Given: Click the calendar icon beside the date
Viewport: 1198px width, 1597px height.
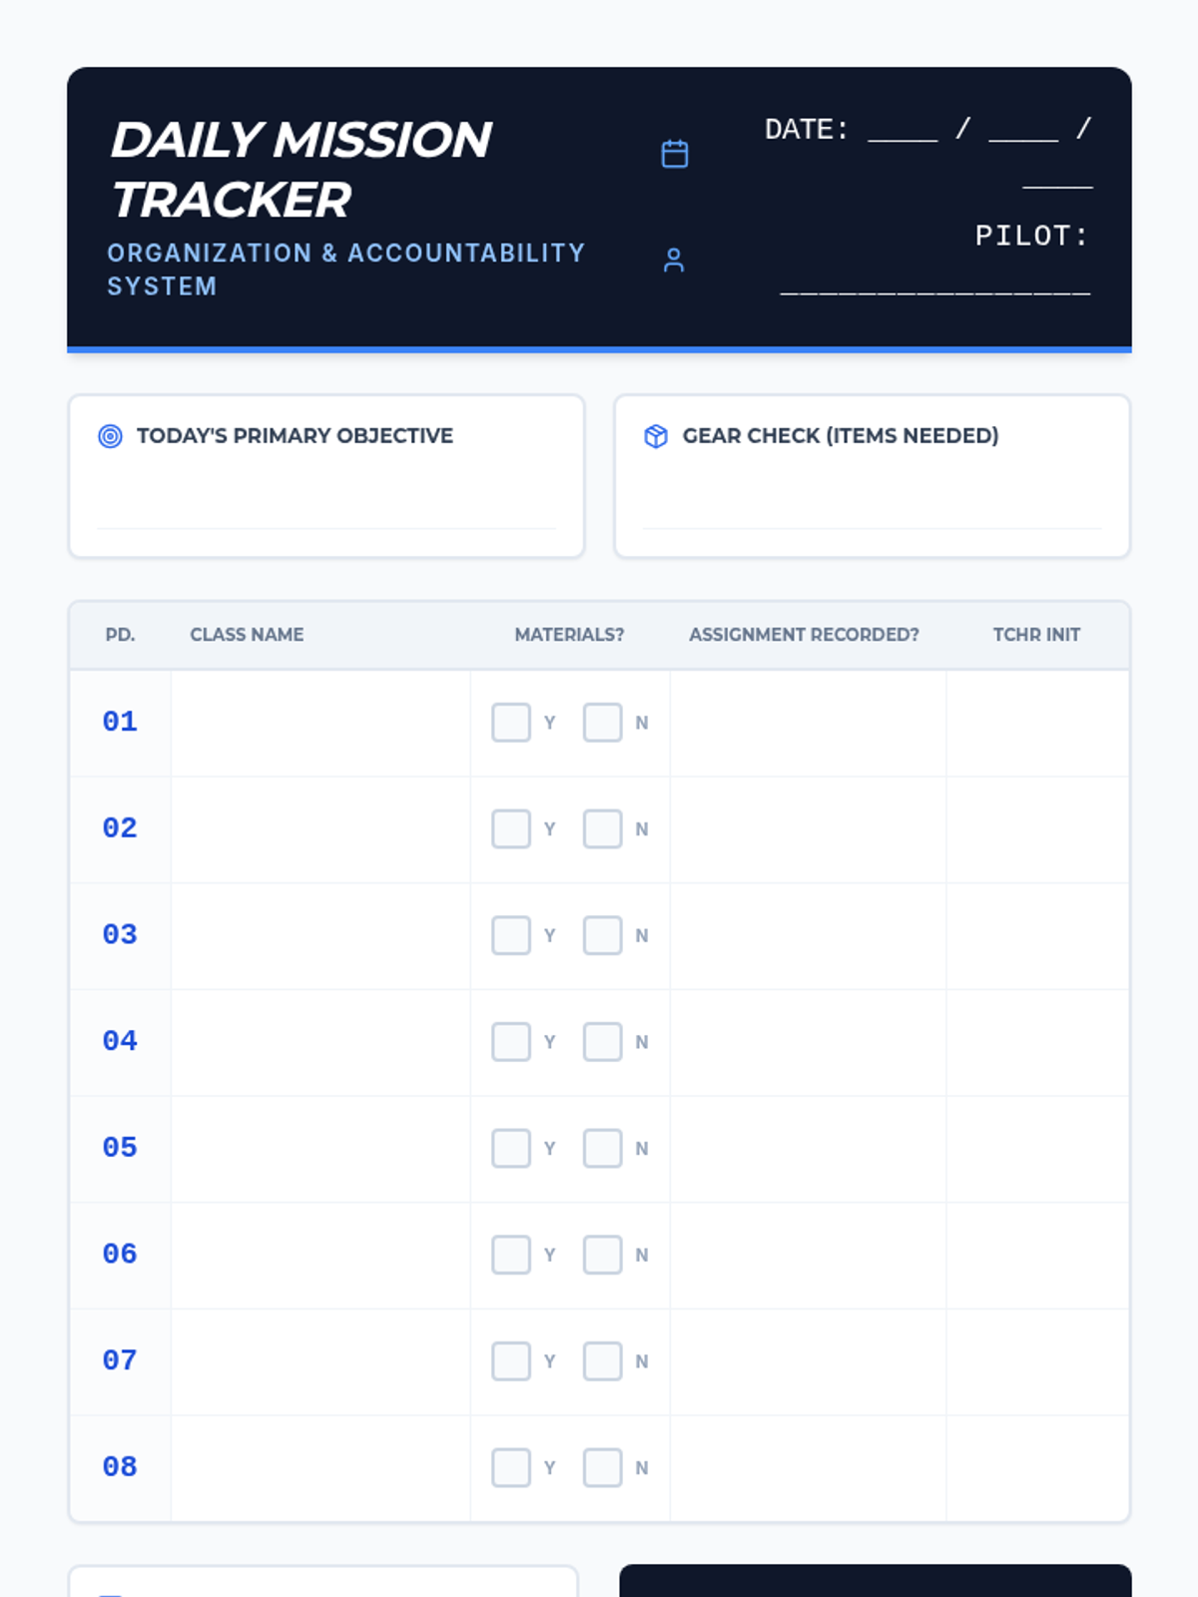Looking at the screenshot, I should pyautogui.click(x=675, y=154).
